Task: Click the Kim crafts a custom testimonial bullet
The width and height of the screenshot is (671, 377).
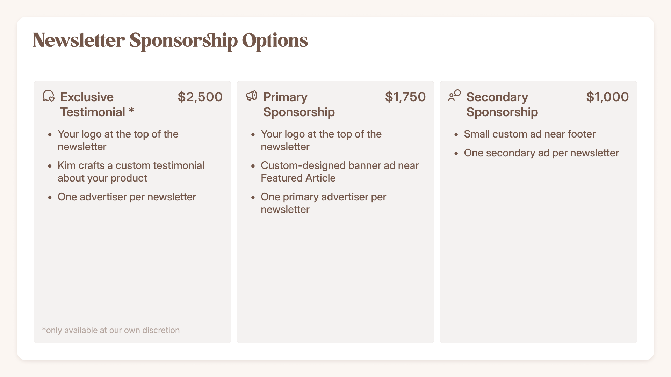Action: (131, 172)
